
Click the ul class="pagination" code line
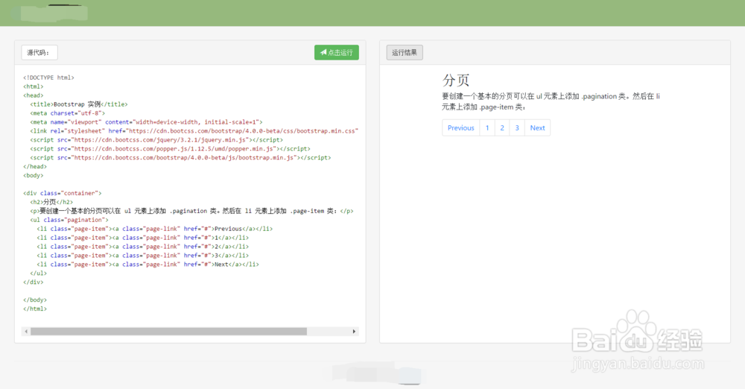point(69,220)
